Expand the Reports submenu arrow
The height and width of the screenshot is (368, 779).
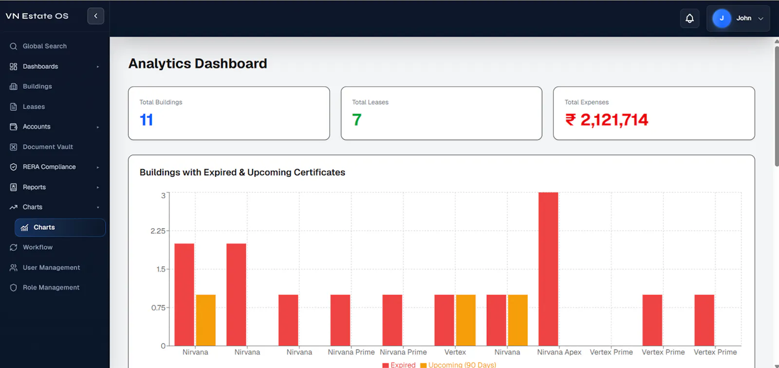pyautogui.click(x=98, y=187)
